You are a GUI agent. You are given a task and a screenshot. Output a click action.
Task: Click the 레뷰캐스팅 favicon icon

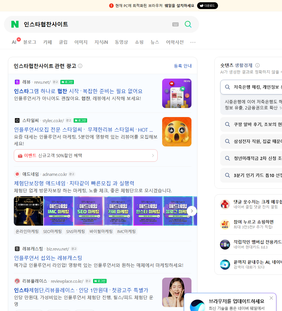[17, 249]
